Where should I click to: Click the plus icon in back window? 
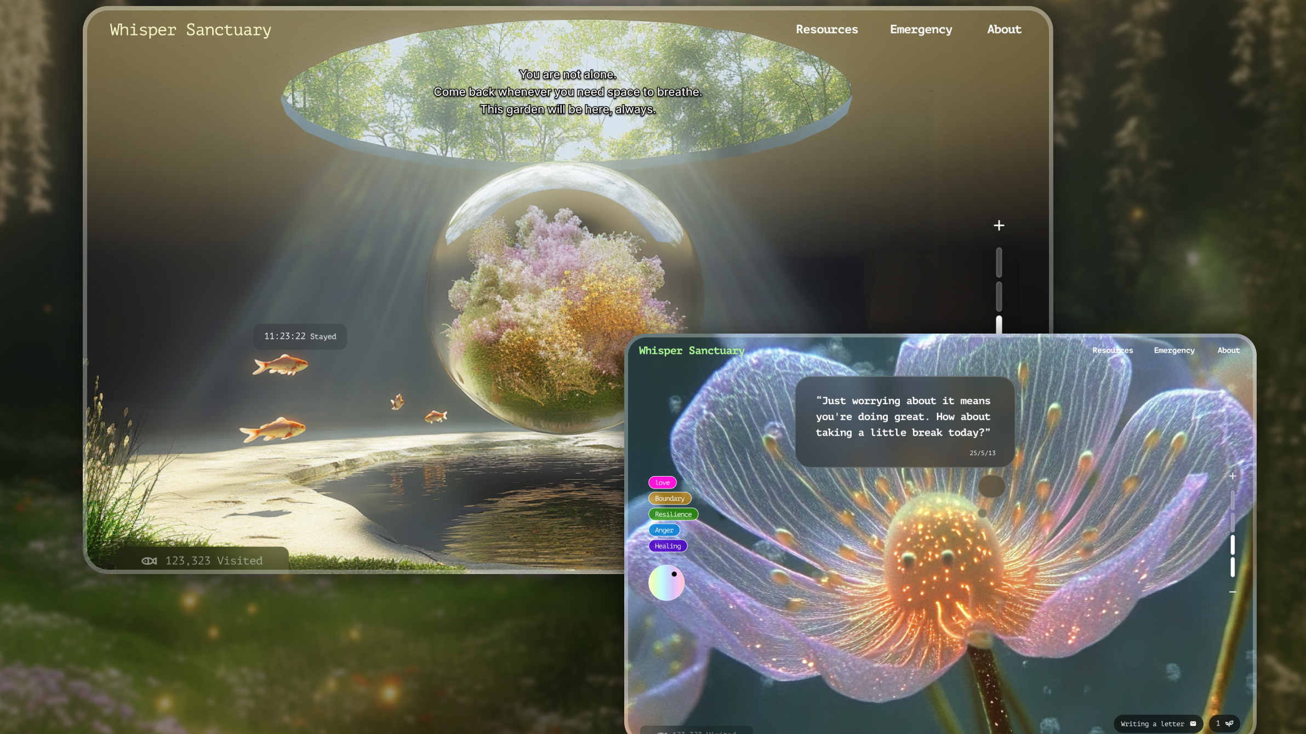click(999, 225)
